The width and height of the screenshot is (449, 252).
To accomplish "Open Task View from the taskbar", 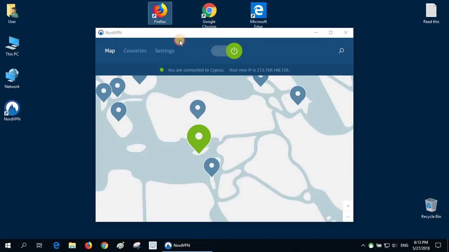I will (x=39, y=245).
